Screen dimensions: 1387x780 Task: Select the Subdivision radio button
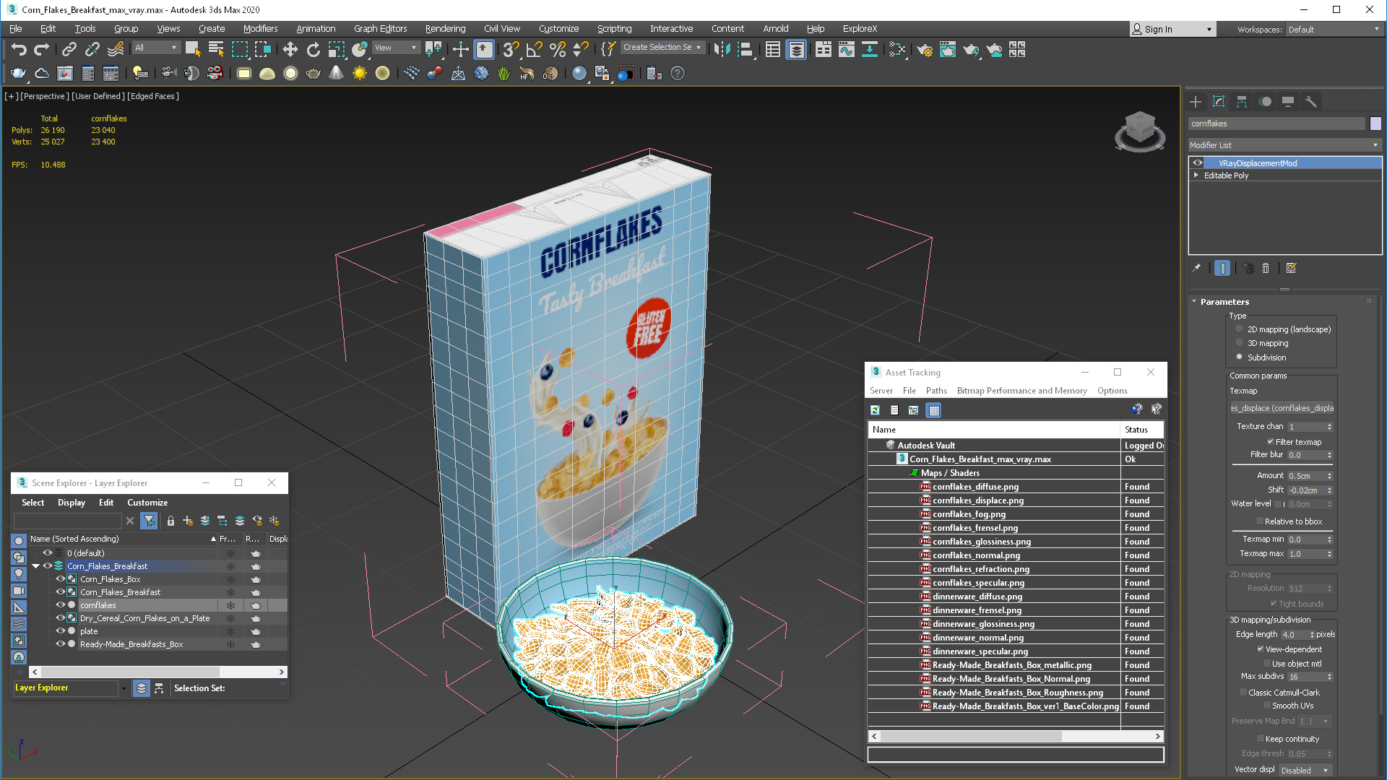1240,357
